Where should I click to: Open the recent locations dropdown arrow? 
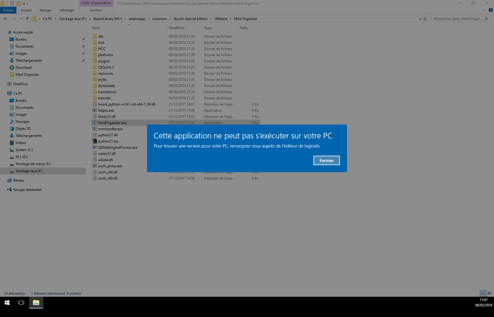[x=21, y=19]
